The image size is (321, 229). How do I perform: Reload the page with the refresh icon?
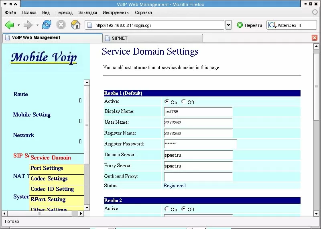(x=47, y=25)
